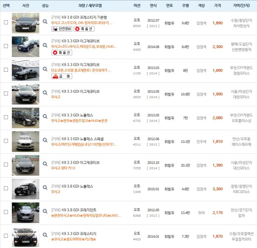Viewport: 257px width, 248px height.
Task: Sort by 연식 column header
Action: pos(153,6)
